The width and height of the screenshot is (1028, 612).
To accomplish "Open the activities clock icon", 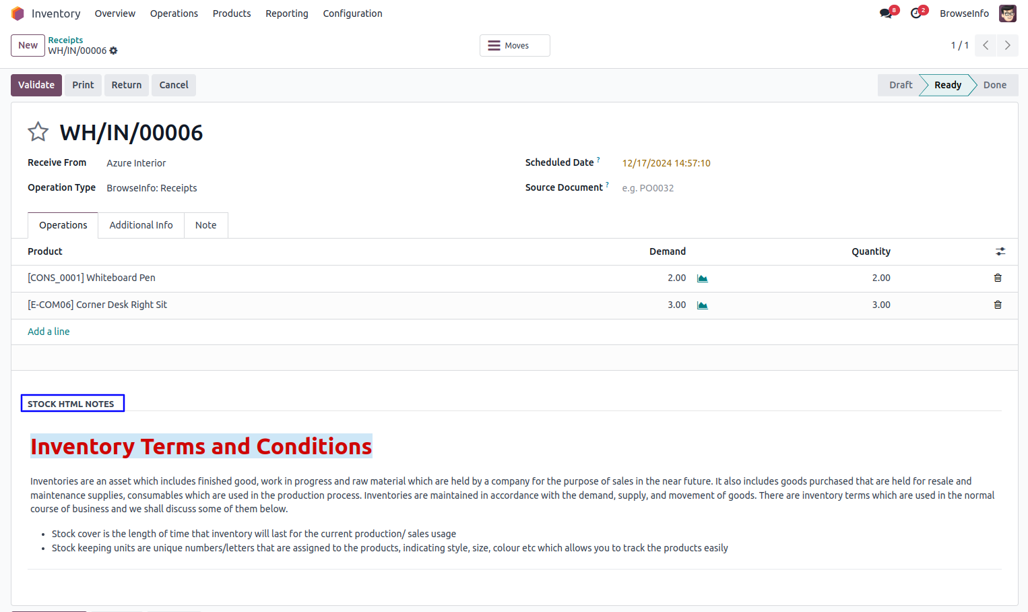I will tap(916, 13).
